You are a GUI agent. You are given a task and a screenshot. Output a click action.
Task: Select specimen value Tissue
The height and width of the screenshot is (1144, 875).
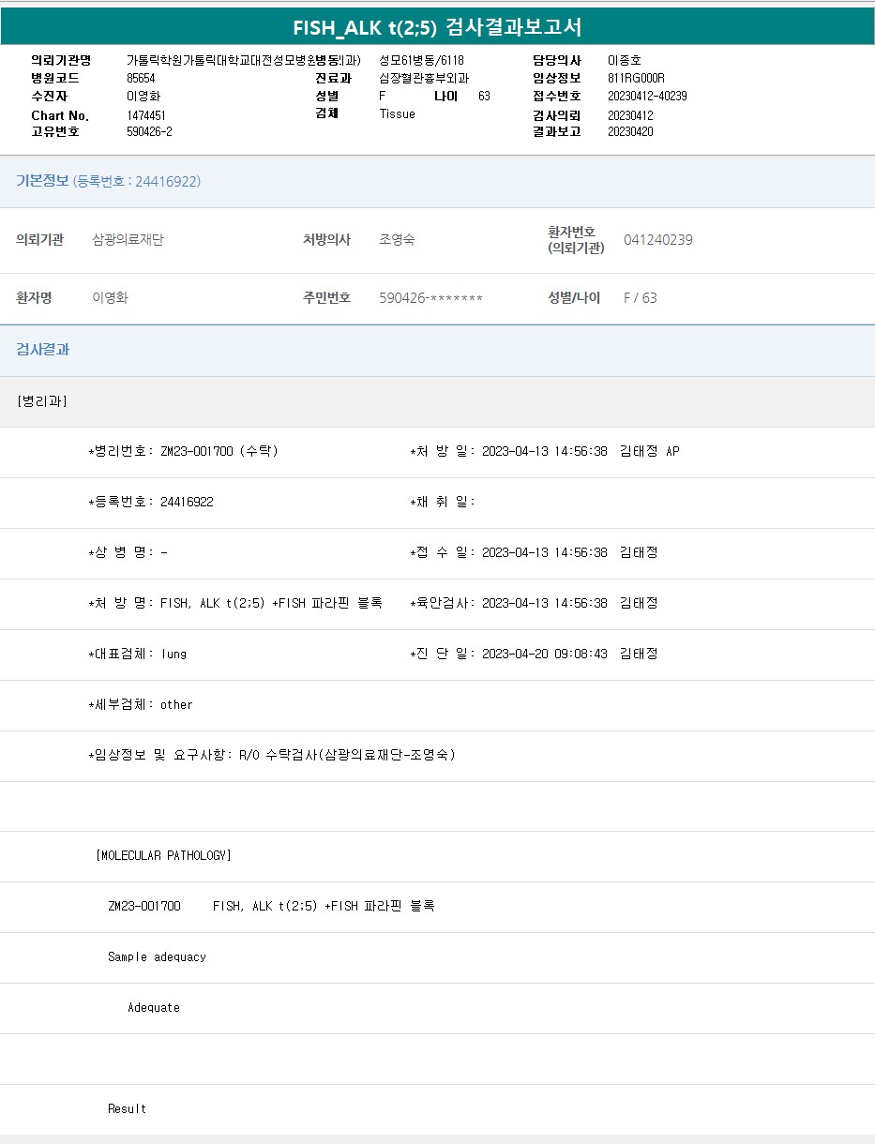[x=397, y=113]
